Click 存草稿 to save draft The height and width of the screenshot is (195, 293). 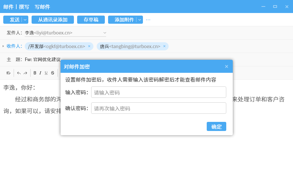point(91,20)
